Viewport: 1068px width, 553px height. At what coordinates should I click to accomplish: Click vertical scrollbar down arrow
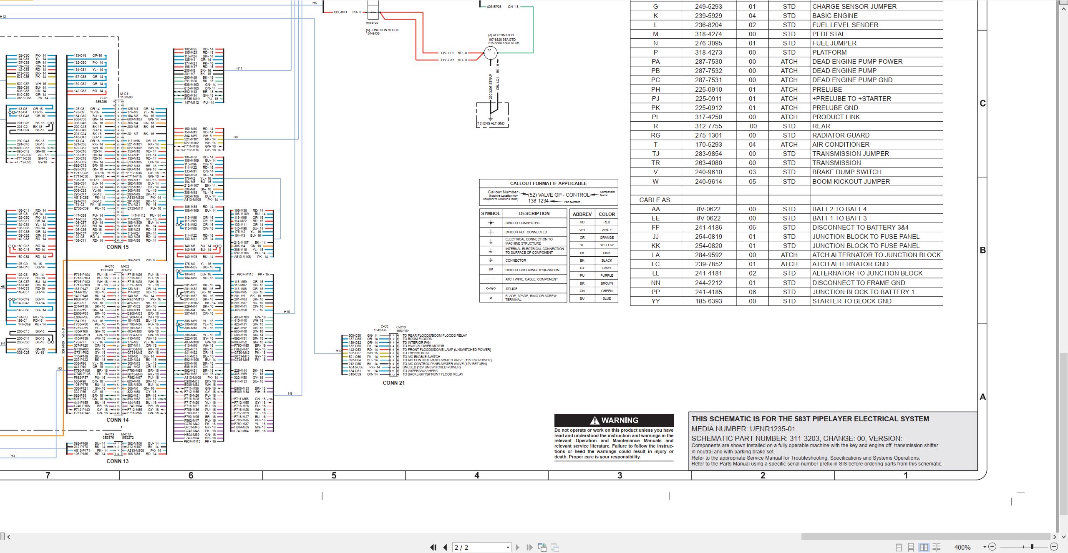click(1064, 537)
